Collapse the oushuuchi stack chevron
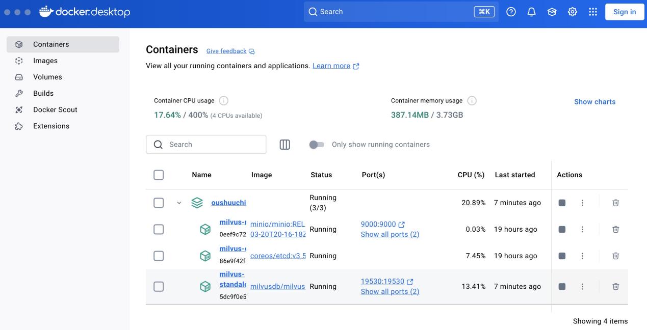The image size is (647, 330). 179,203
